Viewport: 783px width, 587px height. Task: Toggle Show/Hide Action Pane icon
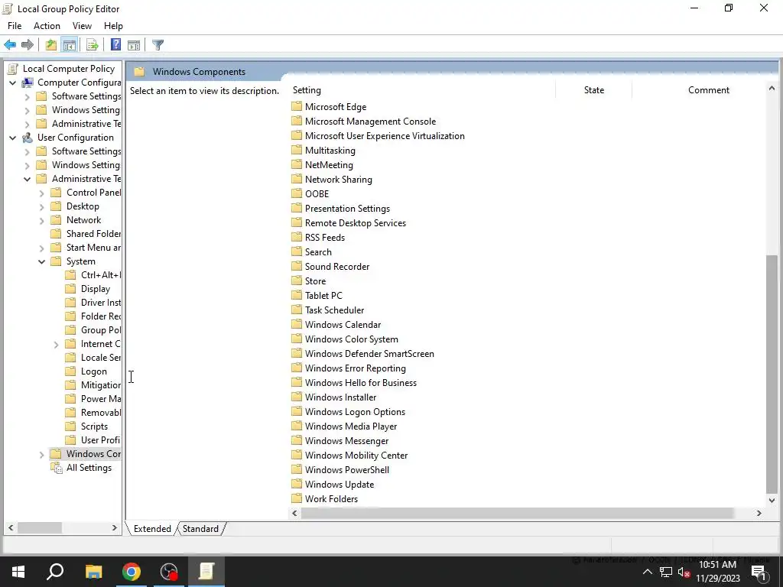pos(134,45)
